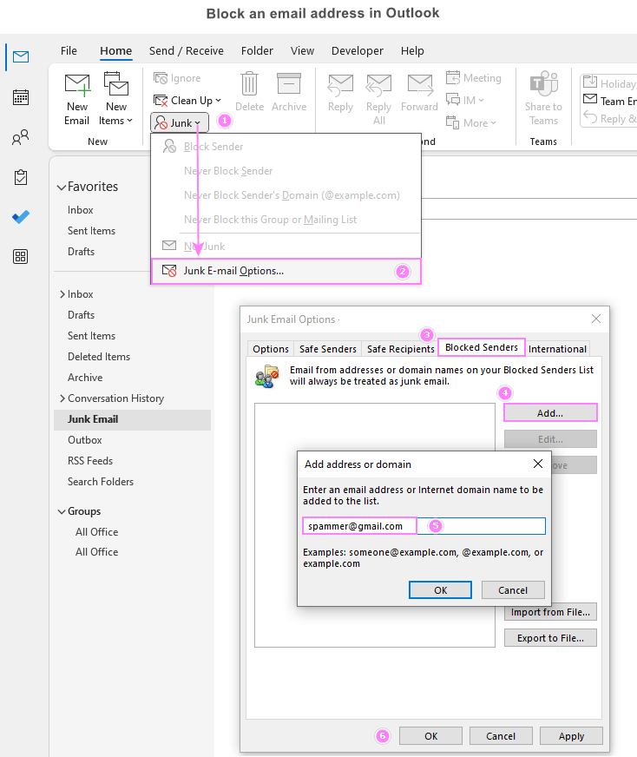The width and height of the screenshot is (637, 757).
Task: Click the email address input field
Action: (x=424, y=526)
